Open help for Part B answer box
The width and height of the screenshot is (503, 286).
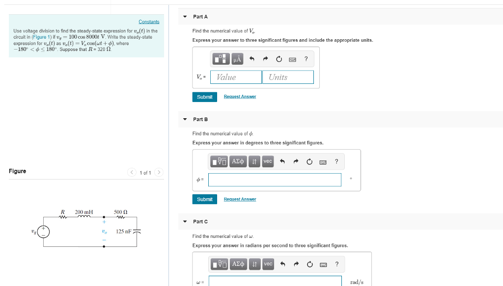pyautogui.click(x=336, y=161)
